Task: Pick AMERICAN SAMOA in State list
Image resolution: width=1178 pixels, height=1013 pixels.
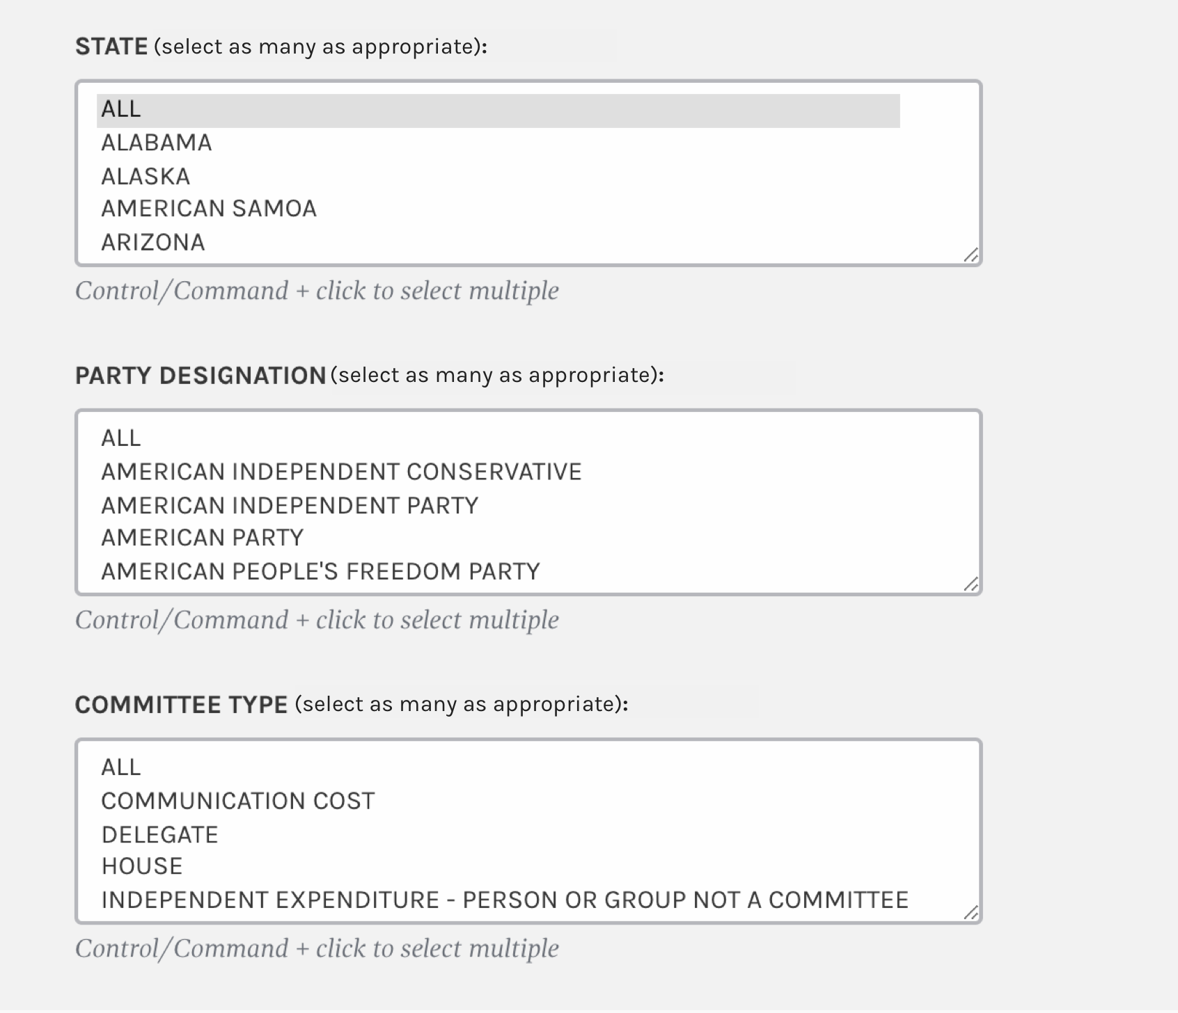Action: pyautogui.click(x=498, y=209)
